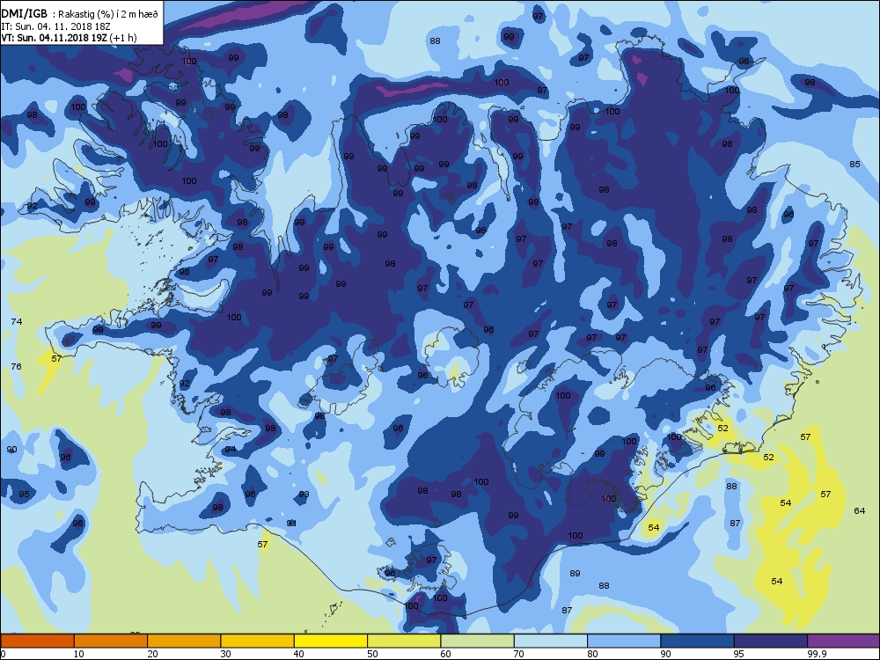This screenshot has height=660, width=880.
Task: Click the bright yellow 40–50 legend swatch
Action: click(x=331, y=641)
